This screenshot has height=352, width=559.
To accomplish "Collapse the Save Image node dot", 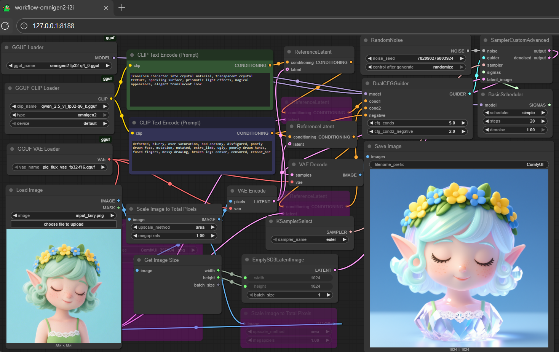I will click(369, 147).
